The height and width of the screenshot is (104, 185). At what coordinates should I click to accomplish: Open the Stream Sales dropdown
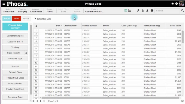tap(50, 10)
